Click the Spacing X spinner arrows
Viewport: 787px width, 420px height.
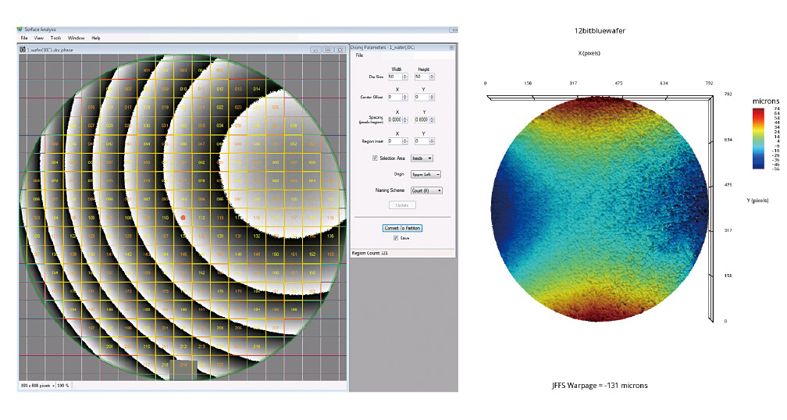[x=405, y=120]
